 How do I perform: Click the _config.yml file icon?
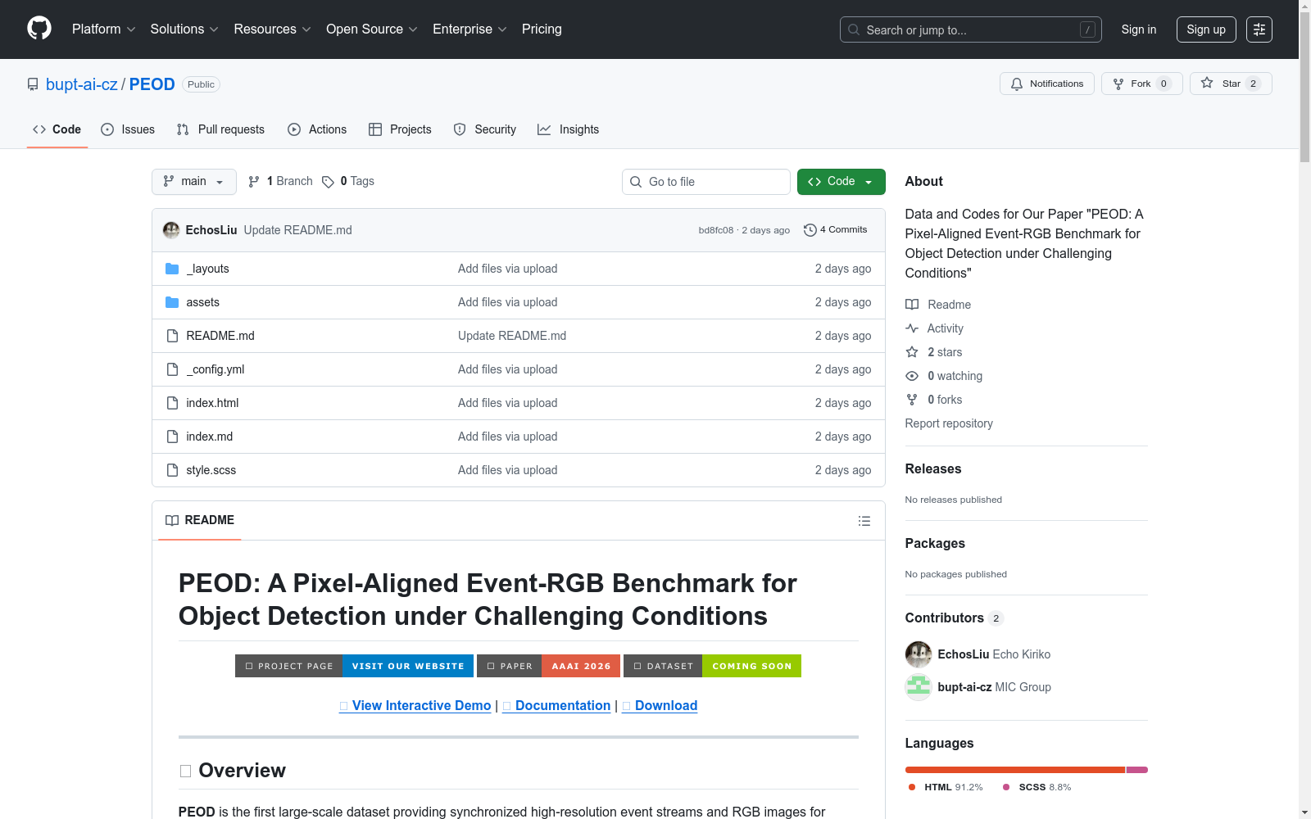(172, 369)
